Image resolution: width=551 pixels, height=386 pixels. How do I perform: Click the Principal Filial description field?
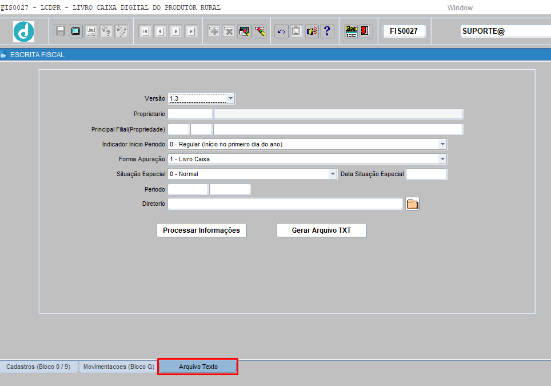pos(338,129)
